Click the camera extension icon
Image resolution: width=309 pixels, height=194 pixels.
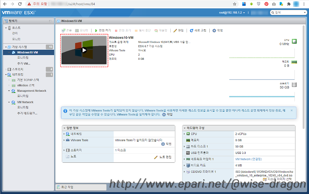click(274, 4)
